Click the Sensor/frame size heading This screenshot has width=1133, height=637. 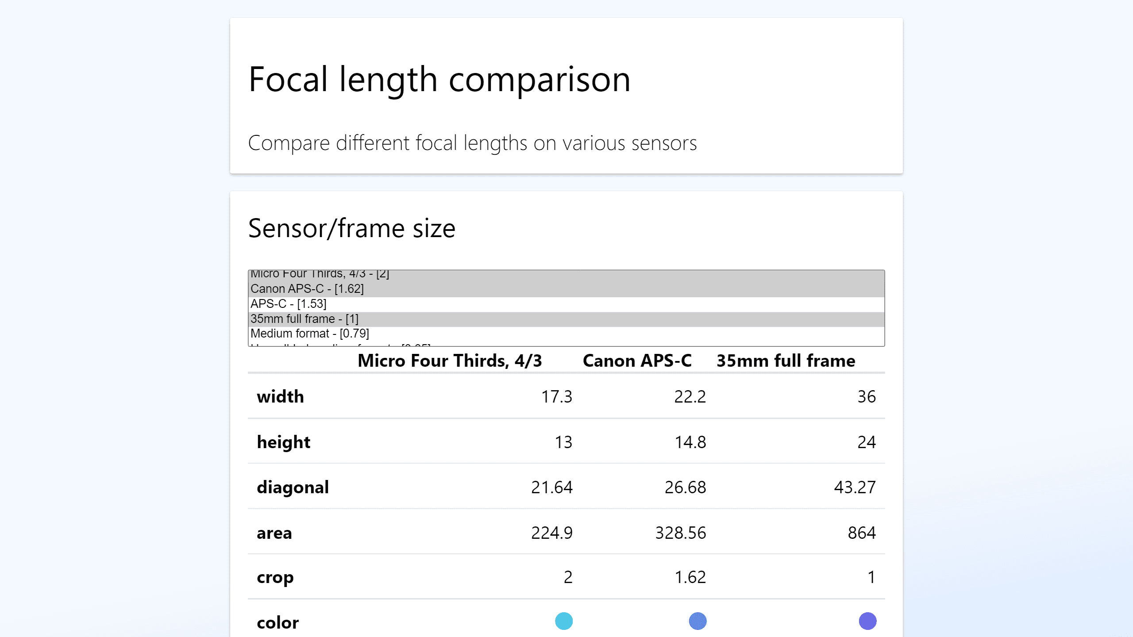click(352, 229)
